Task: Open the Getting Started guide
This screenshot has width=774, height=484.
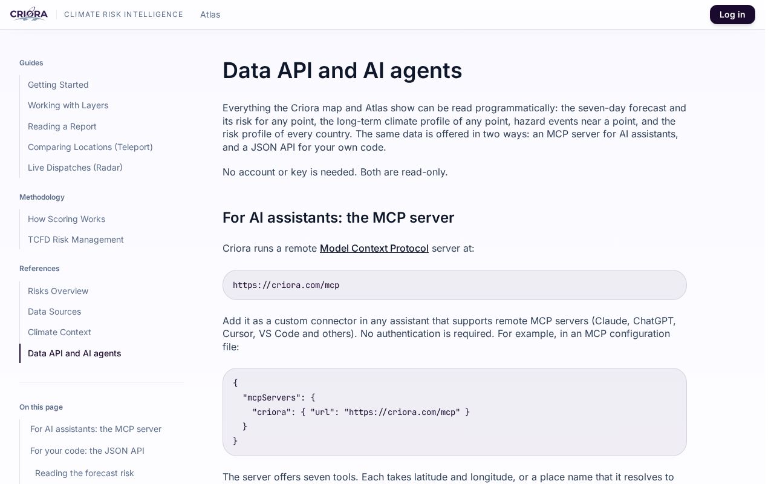Action: [x=58, y=85]
